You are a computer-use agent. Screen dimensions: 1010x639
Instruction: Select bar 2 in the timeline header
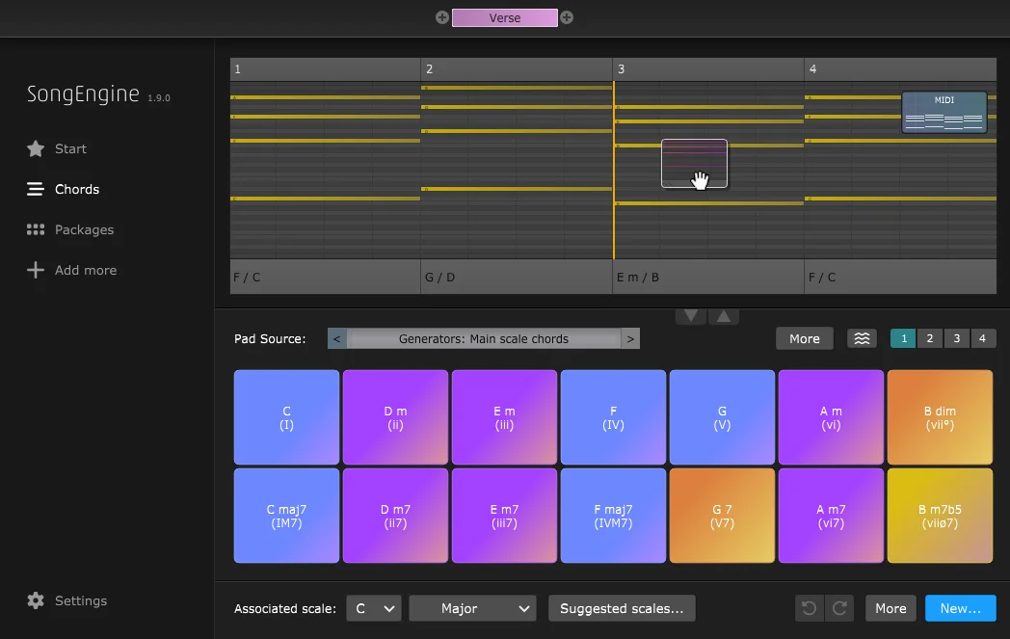[x=517, y=69]
